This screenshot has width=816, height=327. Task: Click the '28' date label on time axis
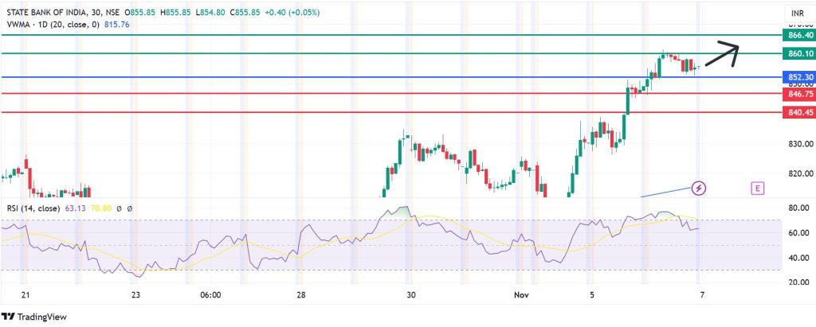(300, 294)
